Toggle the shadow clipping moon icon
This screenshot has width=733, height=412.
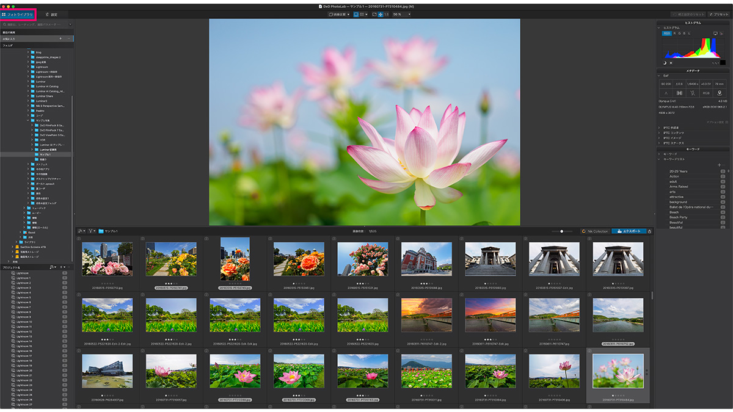point(665,62)
